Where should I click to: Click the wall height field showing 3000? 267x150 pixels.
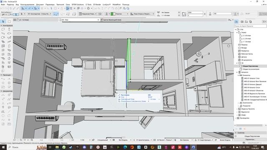(195, 12)
